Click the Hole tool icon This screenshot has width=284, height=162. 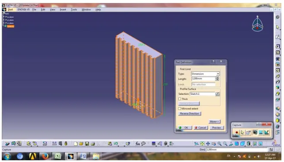coord(278,70)
